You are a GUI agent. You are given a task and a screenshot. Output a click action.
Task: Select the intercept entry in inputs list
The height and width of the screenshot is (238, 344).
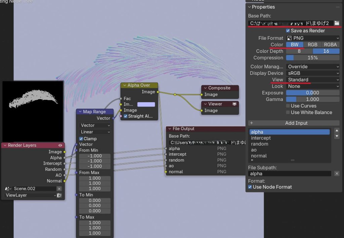[x=261, y=138]
